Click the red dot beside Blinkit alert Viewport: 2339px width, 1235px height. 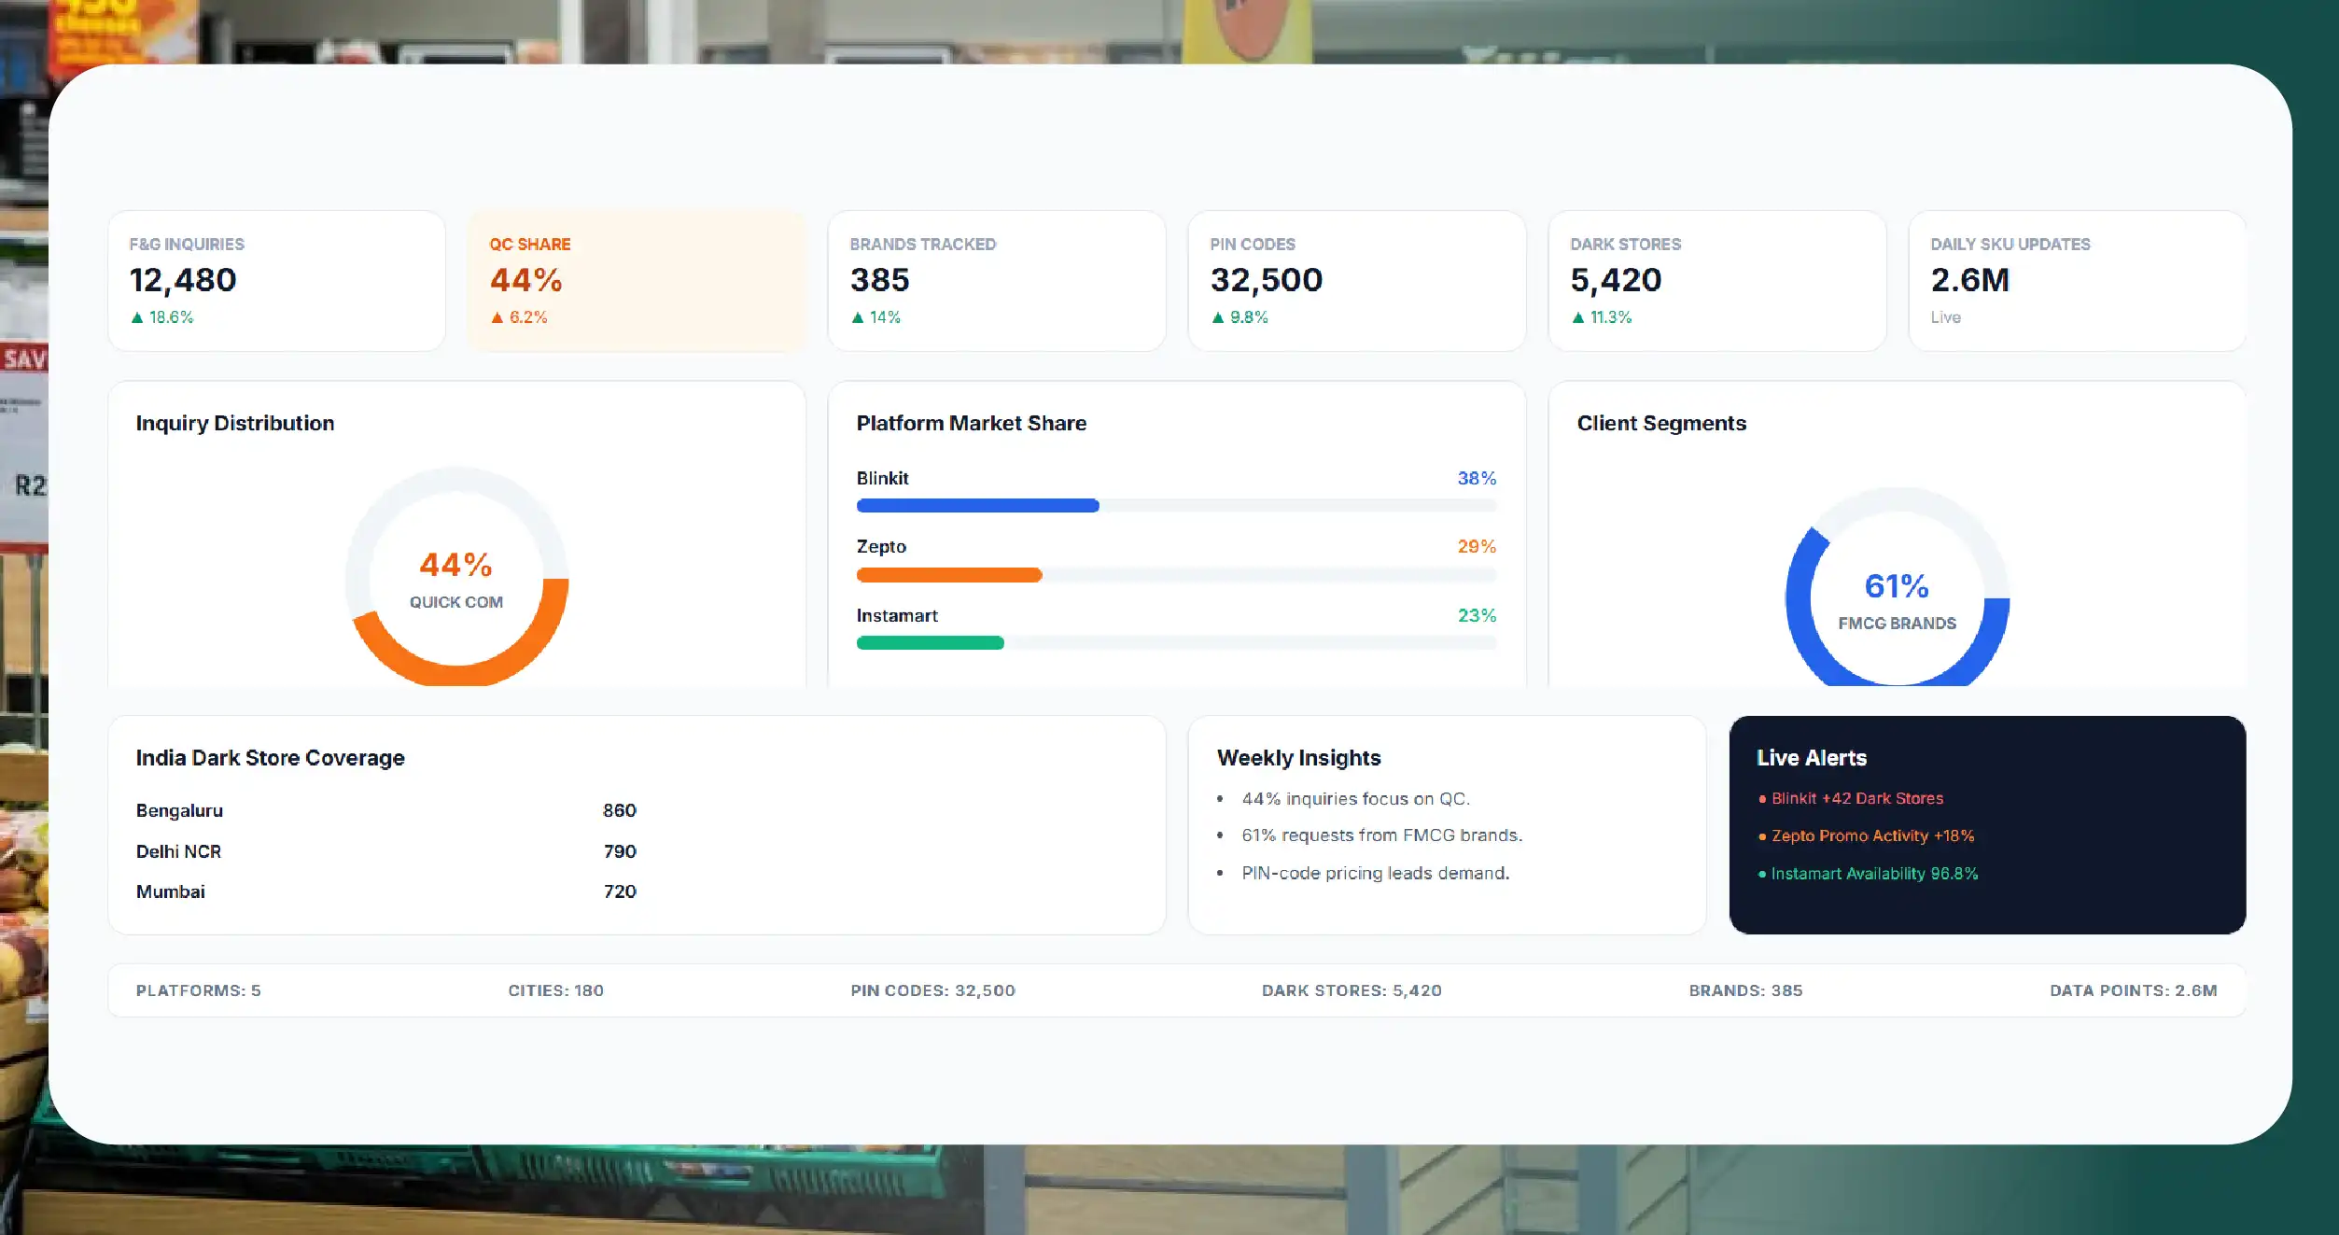(x=1762, y=799)
